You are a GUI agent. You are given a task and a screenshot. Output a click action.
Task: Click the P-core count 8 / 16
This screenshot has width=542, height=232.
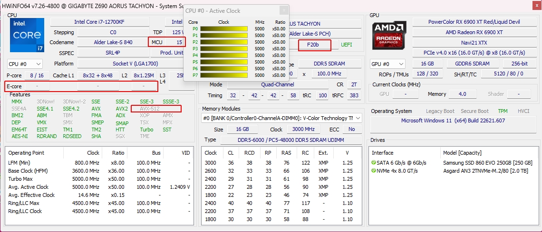coord(37,75)
